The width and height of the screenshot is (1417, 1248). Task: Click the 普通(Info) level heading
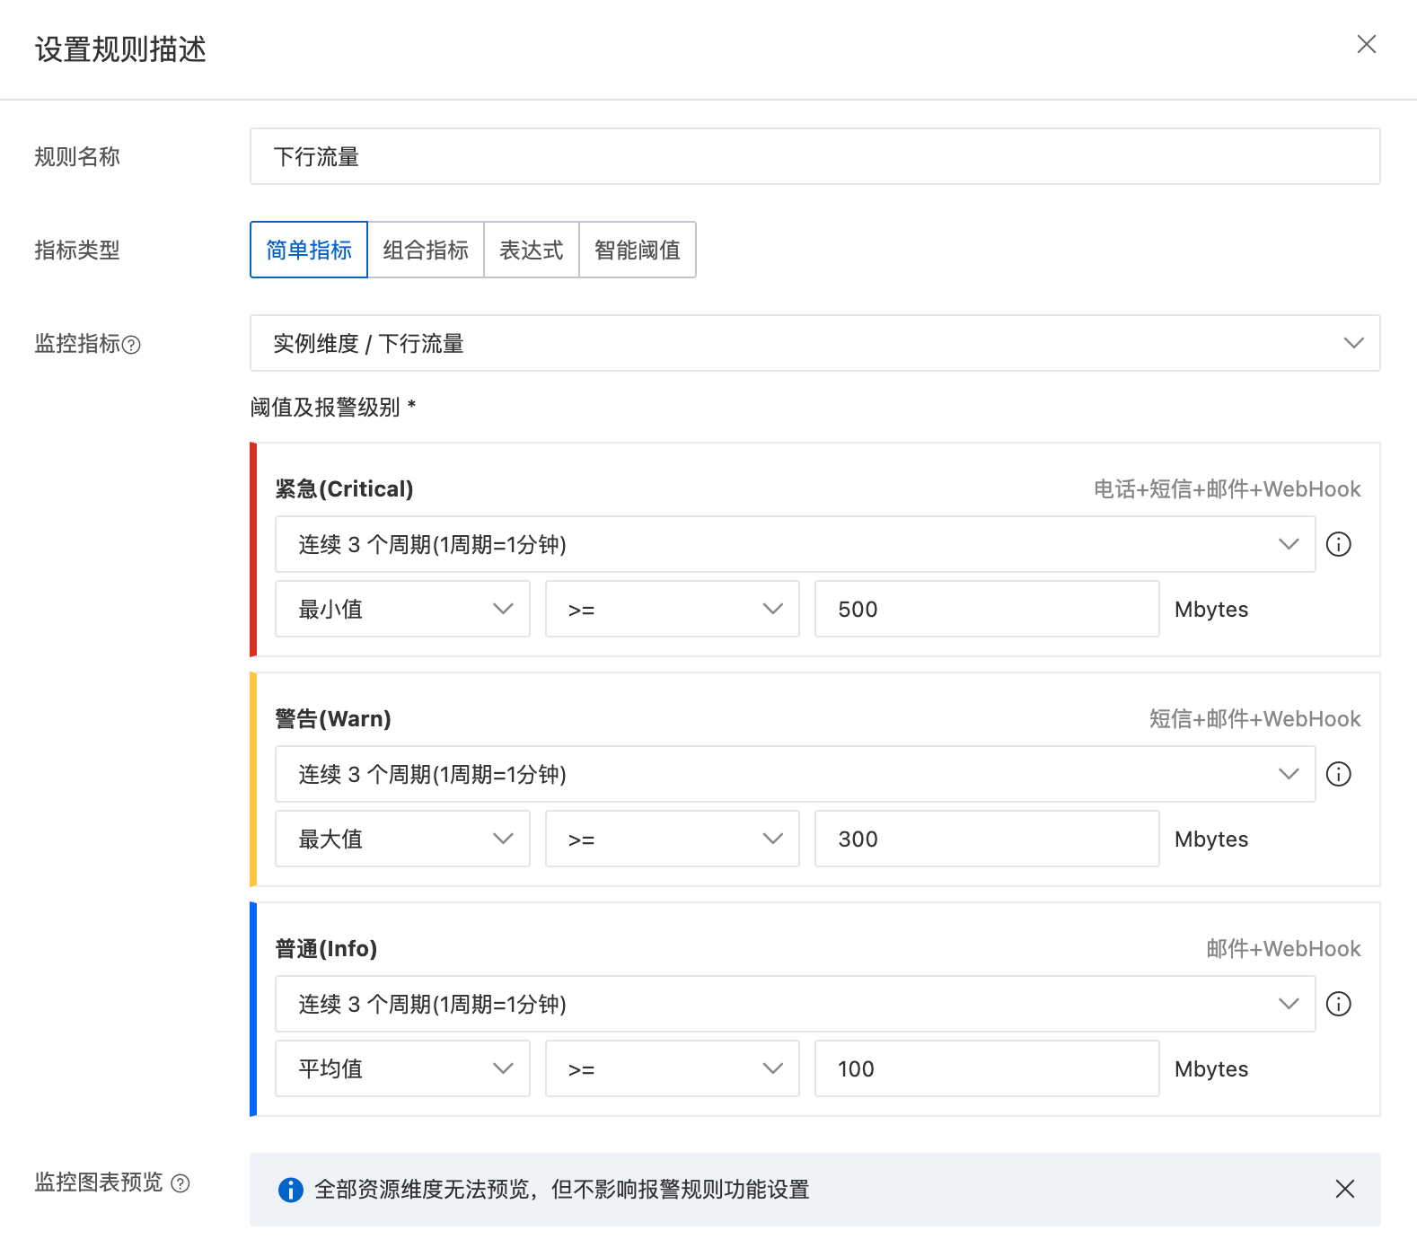point(326,948)
